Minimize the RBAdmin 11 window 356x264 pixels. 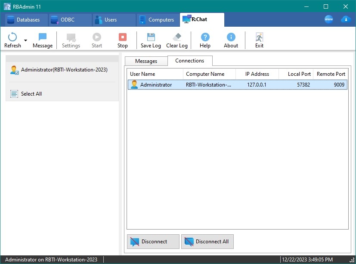point(306,6)
